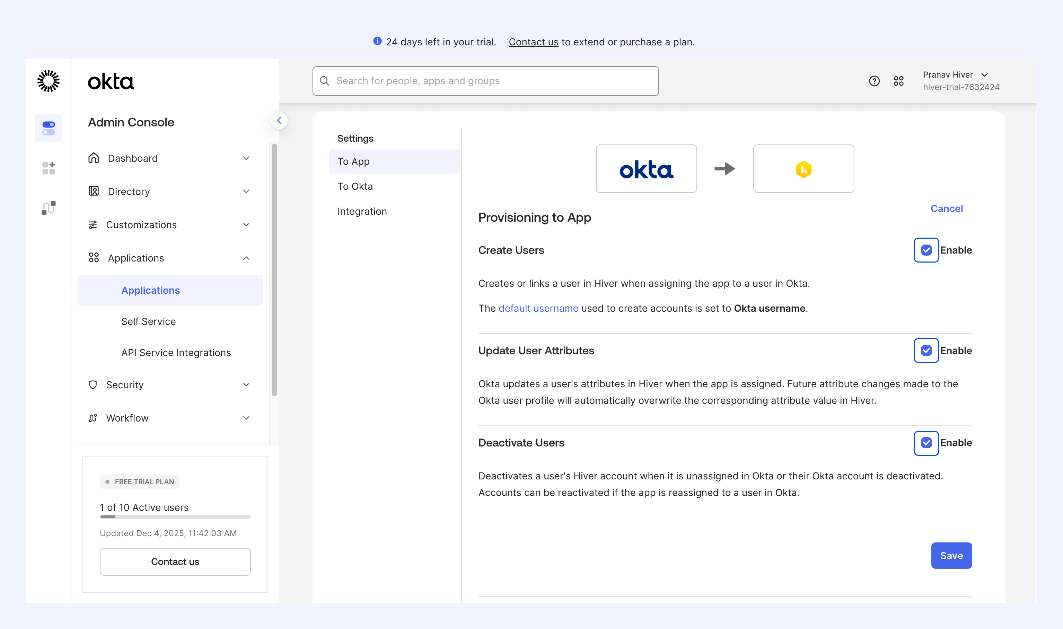Open the apps launcher icon in header

[x=898, y=81]
